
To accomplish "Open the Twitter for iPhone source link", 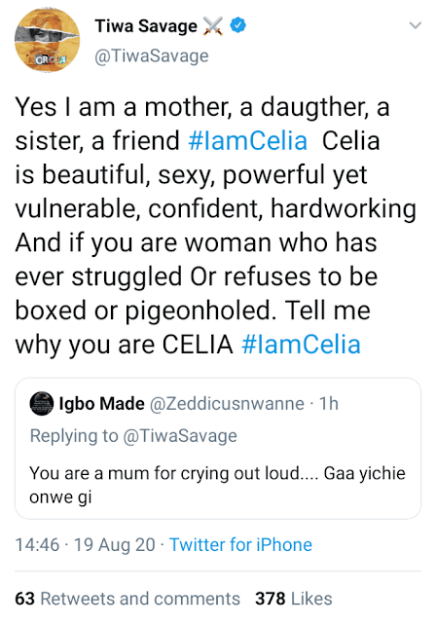I will click(240, 544).
